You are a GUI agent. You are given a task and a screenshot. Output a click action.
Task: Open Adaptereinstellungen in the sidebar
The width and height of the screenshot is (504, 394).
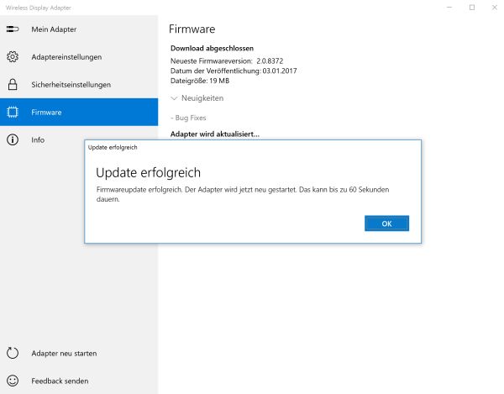[x=79, y=57]
